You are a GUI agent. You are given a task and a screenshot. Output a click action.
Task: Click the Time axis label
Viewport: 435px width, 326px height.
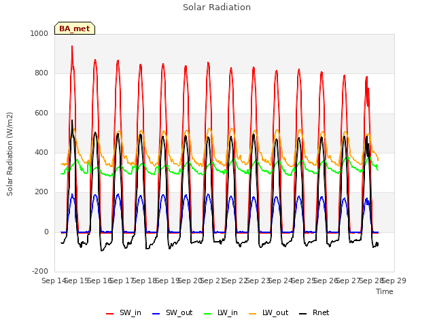point(385,291)
